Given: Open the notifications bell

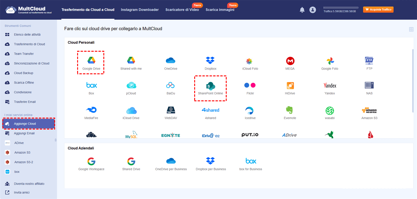Looking at the screenshot, I should click(x=302, y=10).
